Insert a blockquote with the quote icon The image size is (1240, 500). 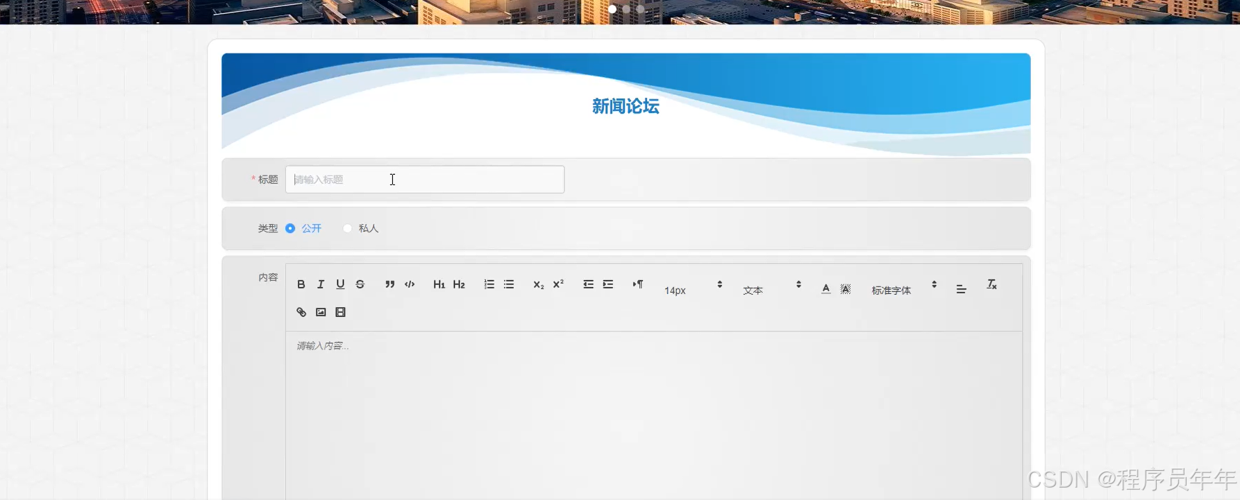click(390, 284)
